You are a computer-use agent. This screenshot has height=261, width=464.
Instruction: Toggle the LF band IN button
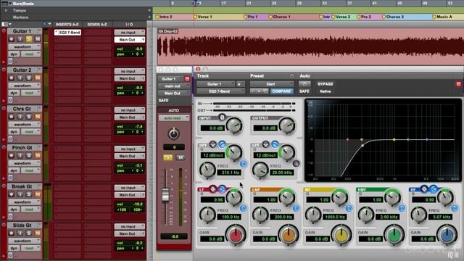(244, 208)
